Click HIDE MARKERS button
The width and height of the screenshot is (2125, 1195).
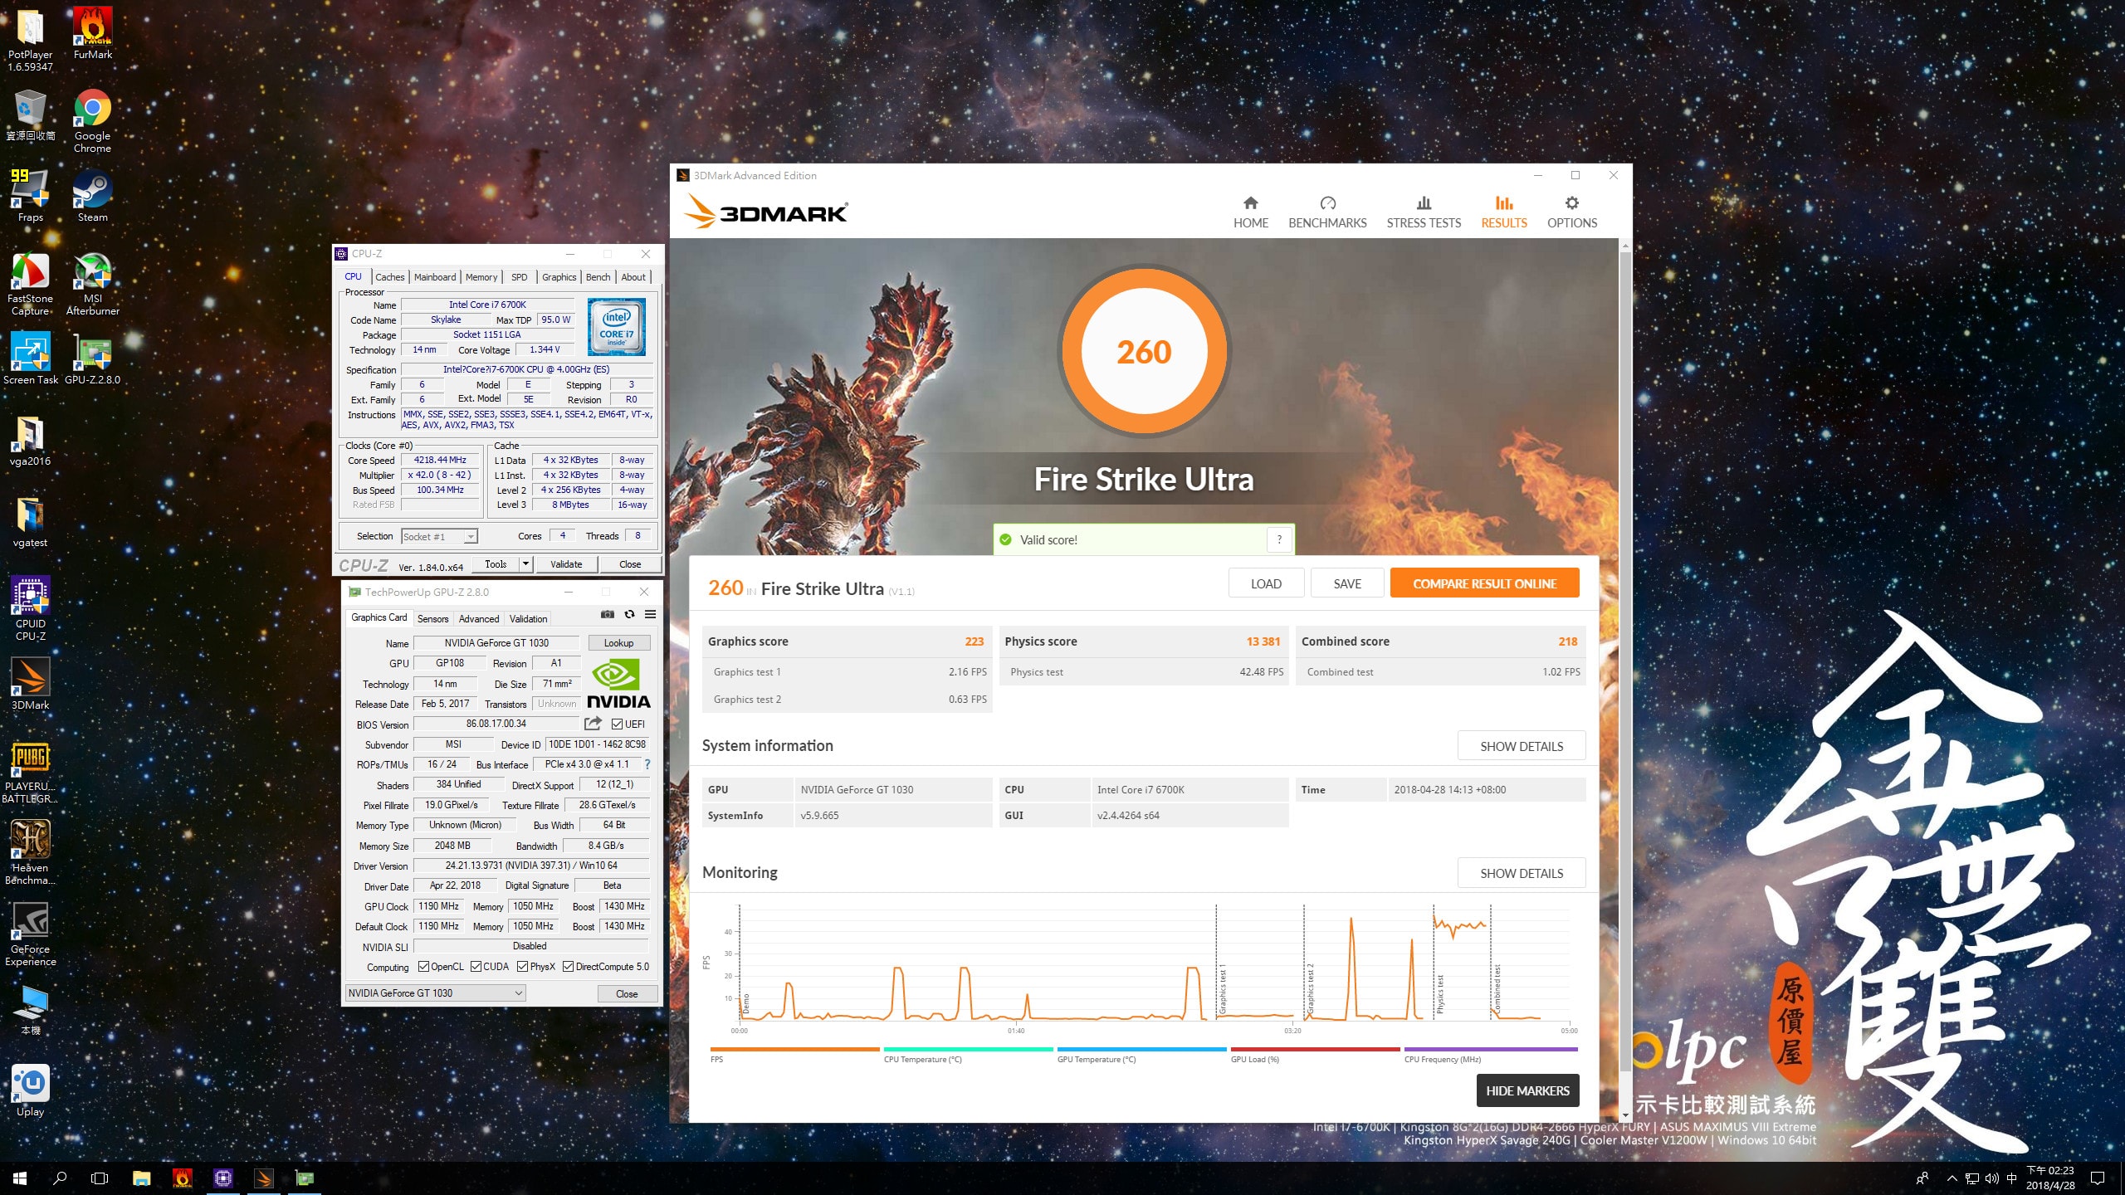point(1527,1090)
